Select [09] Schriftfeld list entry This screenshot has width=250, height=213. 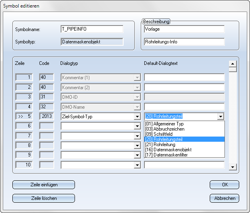pyautogui.click(x=159, y=134)
